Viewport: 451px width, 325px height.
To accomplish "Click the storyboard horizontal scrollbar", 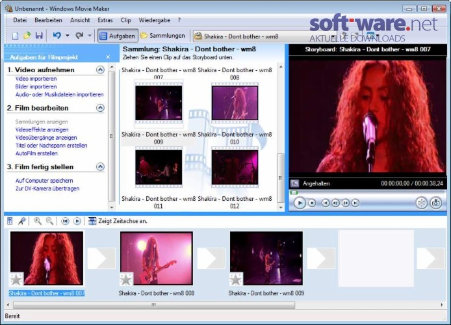I will click(x=154, y=305).
